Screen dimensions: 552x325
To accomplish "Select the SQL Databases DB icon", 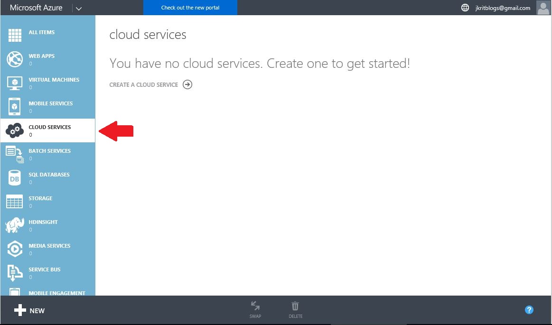I will point(14,178).
